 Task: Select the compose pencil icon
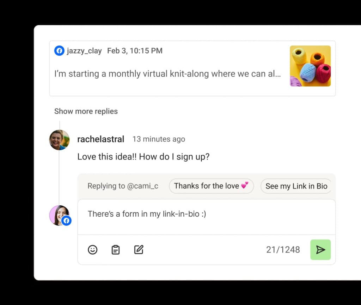coord(139,250)
